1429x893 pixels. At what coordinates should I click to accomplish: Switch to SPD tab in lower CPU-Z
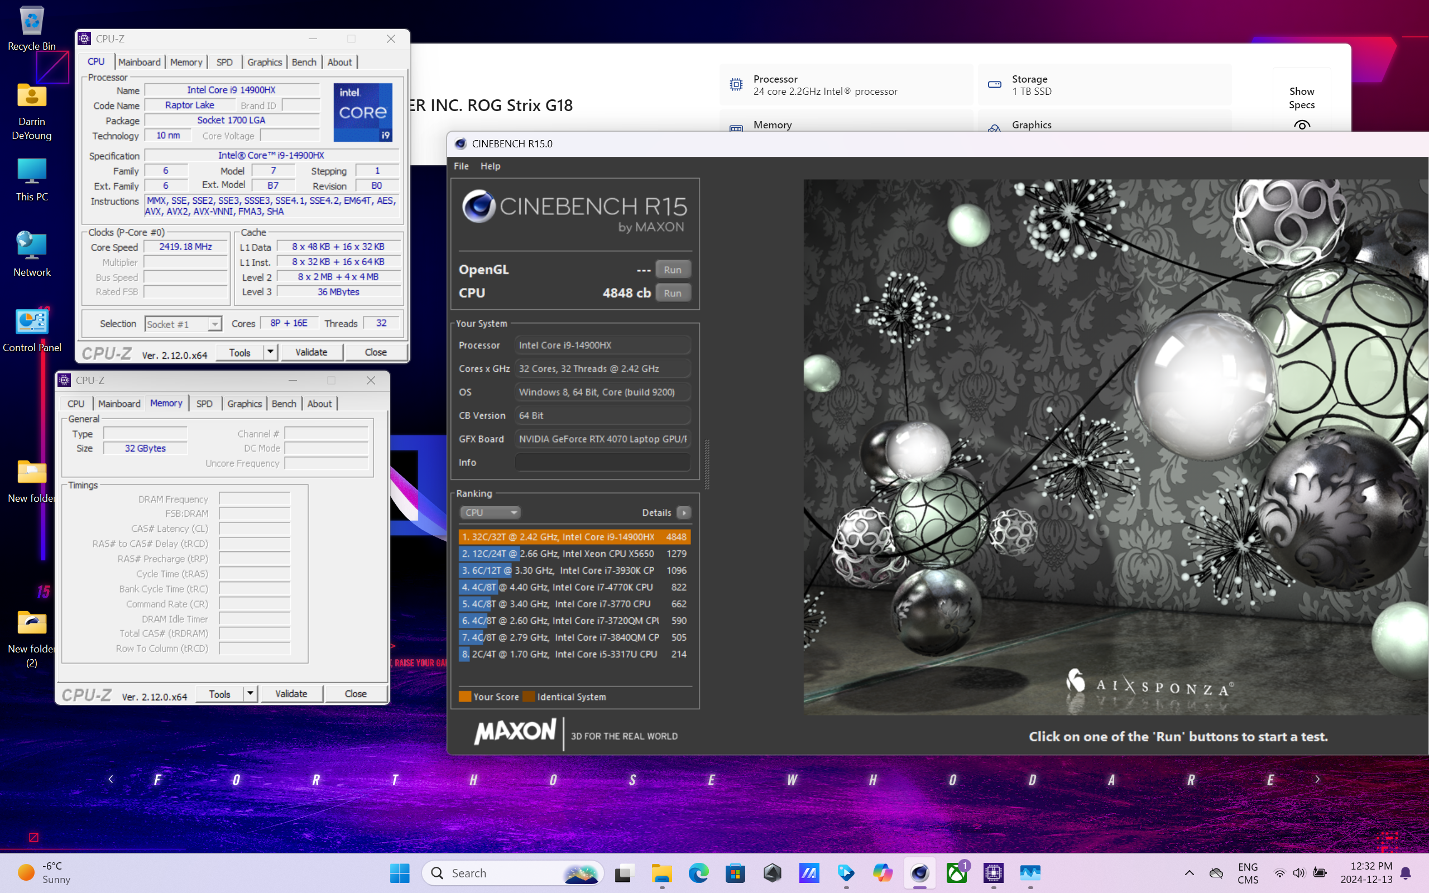(204, 404)
